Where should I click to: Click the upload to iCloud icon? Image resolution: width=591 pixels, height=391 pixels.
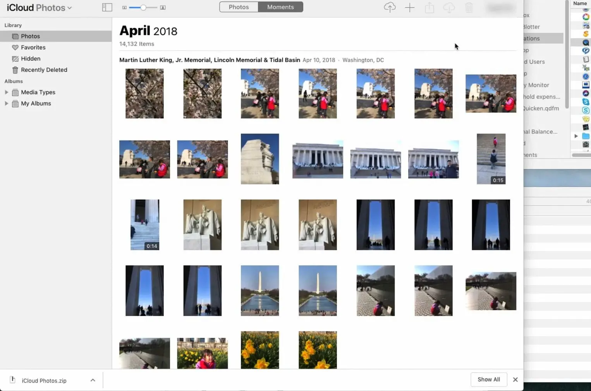390,7
